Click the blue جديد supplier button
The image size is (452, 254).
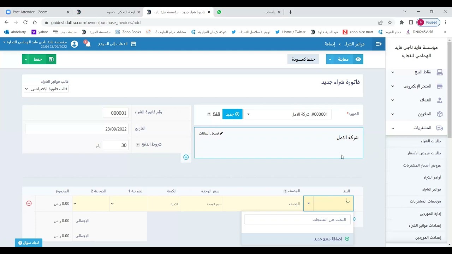click(232, 114)
